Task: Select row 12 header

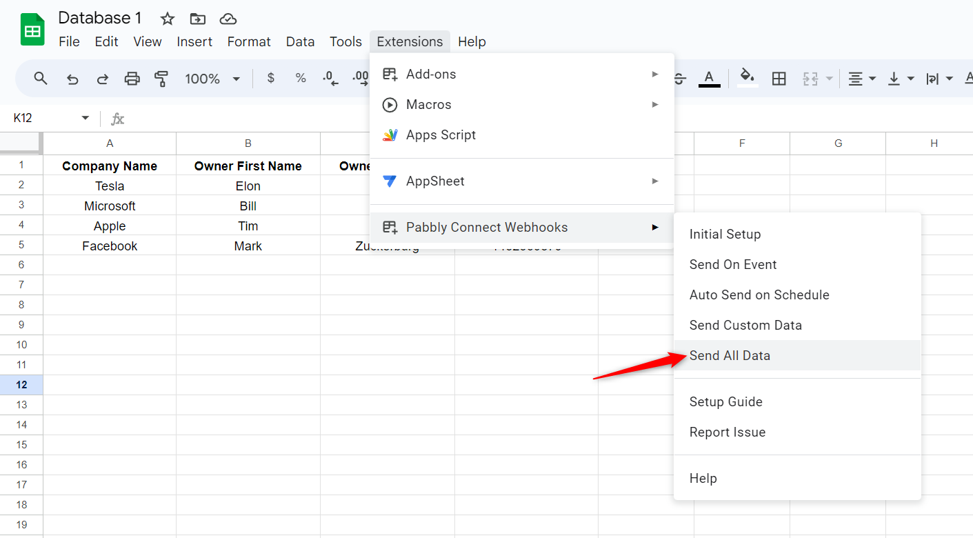Action: click(x=21, y=385)
